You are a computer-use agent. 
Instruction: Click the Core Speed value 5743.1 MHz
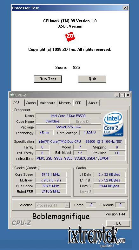[x=51, y=174]
